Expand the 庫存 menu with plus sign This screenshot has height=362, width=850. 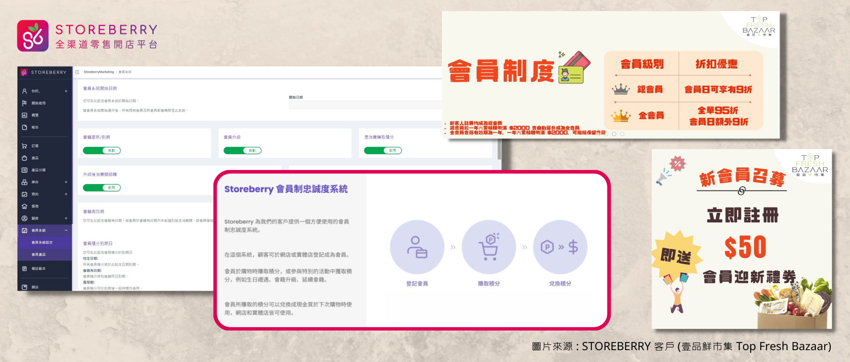point(66,182)
